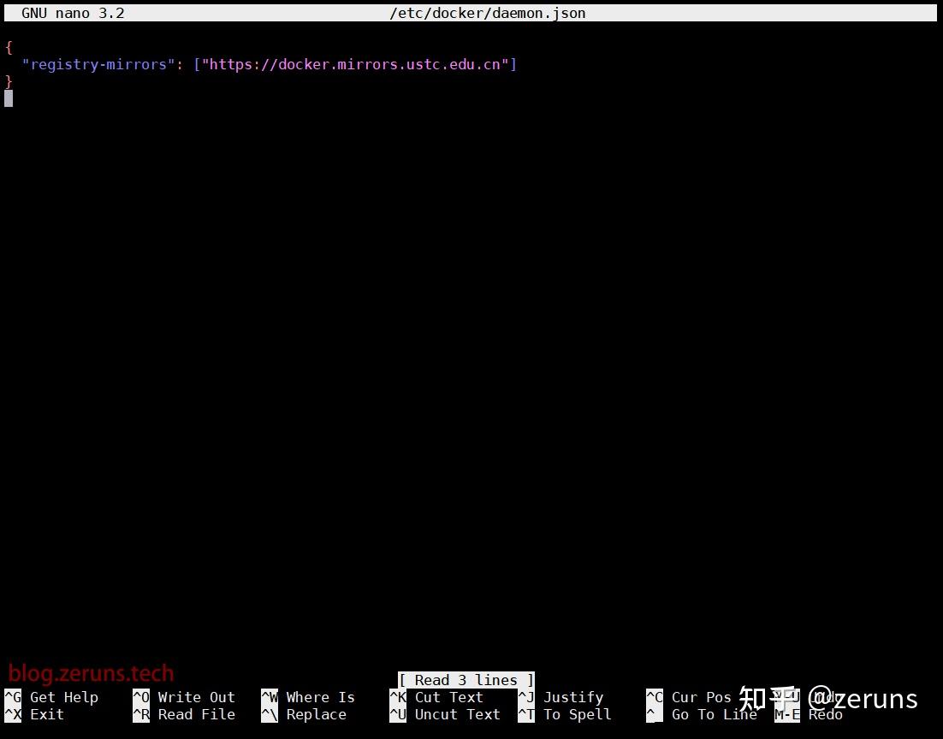Run To Spell spell checker
The height and width of the screenshot is (739, 943).
pyautogui.click(x=577, y=714)
